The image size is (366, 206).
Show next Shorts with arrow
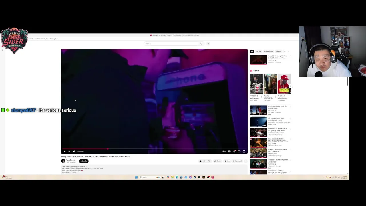[290, 86]
